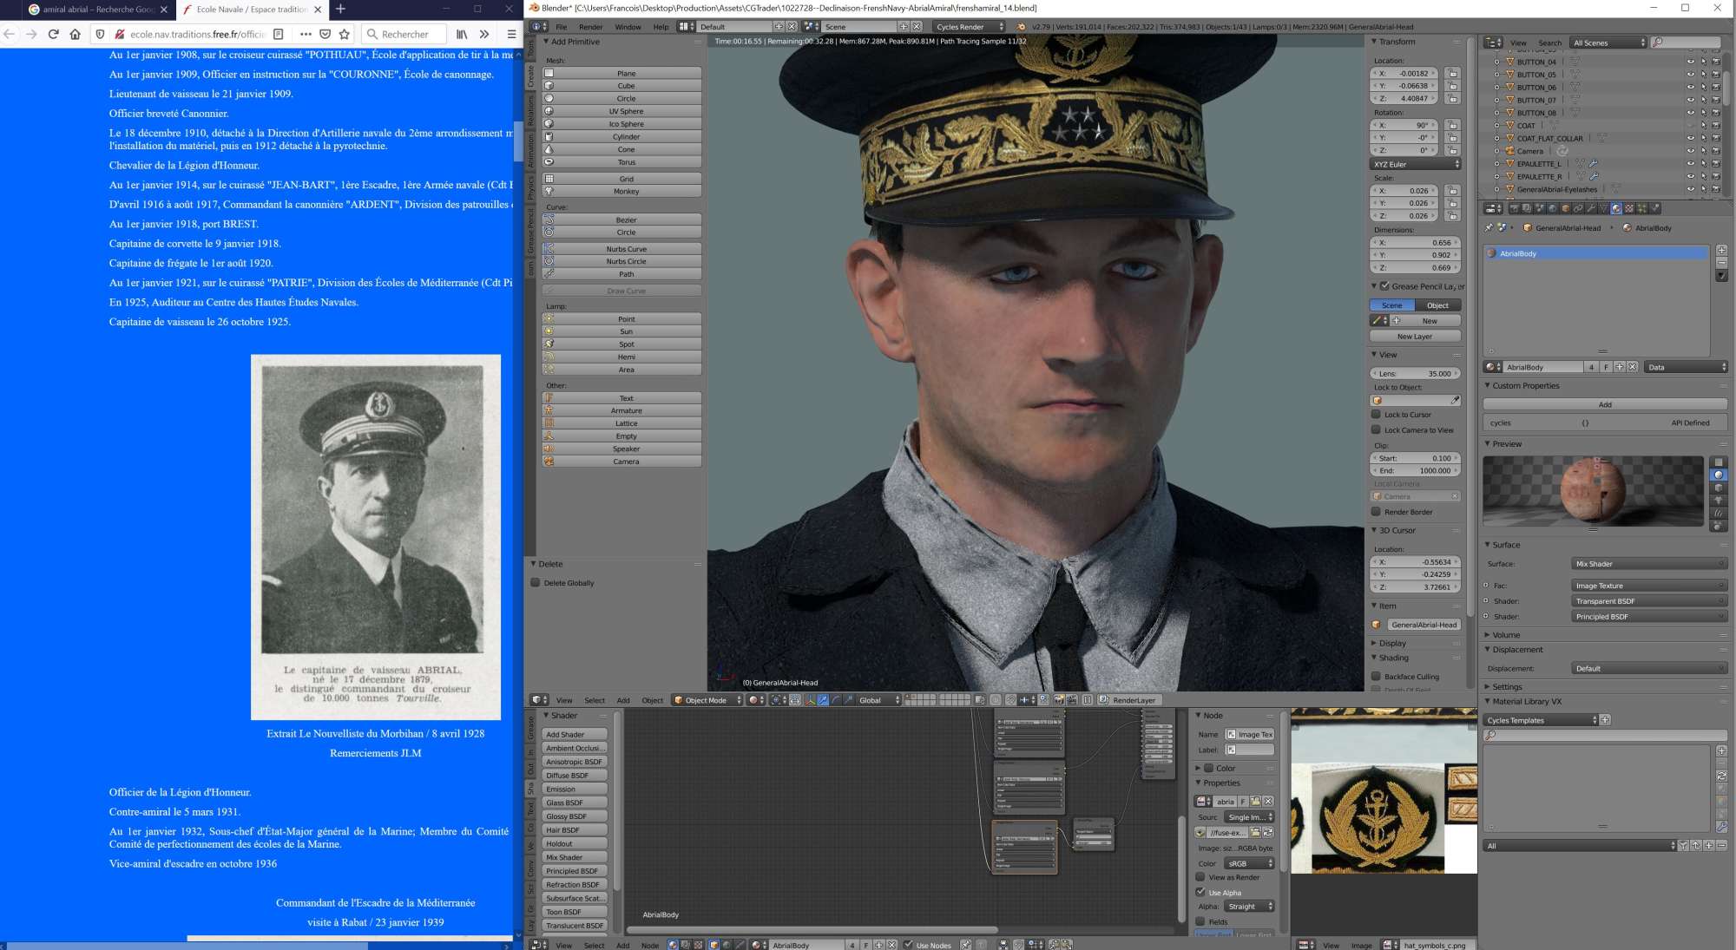Open the Object constraints chain tab
The width and height of the screenshot is (1736, 950).
(1578, 208)
